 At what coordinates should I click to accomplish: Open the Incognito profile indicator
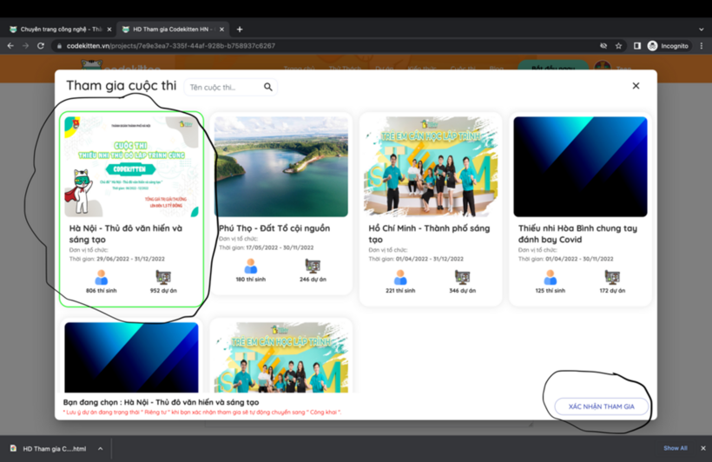click(668, 46)
